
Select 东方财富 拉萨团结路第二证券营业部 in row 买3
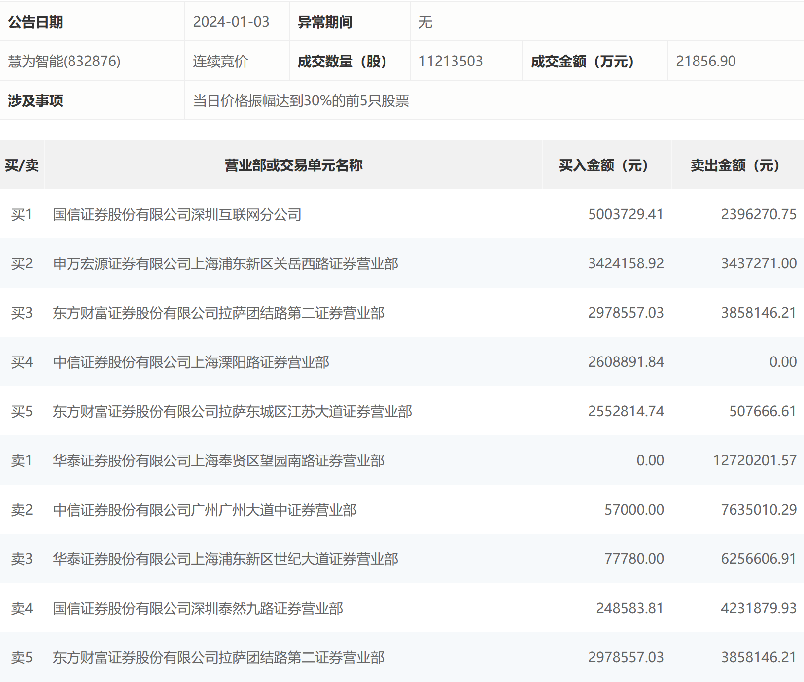(218, 313)
